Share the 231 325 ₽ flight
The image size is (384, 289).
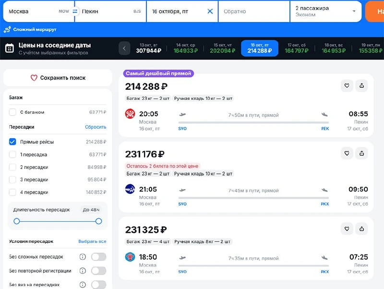pyautogui.click(x=361, y=229)
